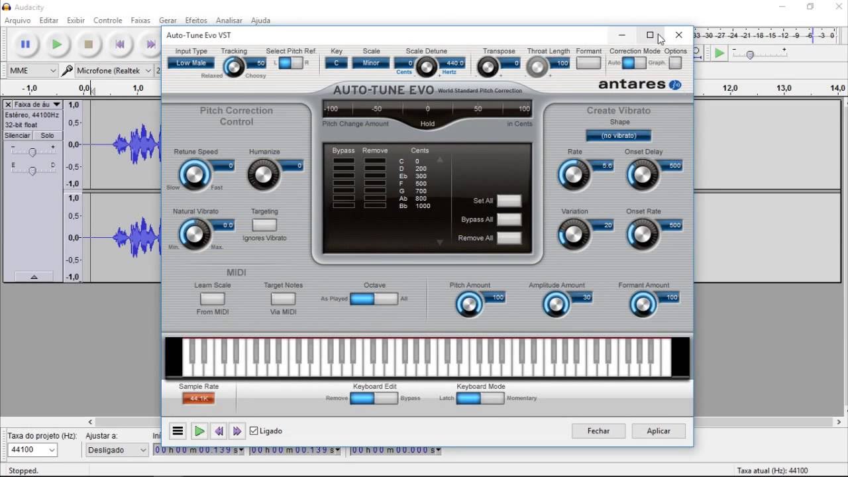
Task: Click play-at-speed button behind the dialog
Action: 719,53
